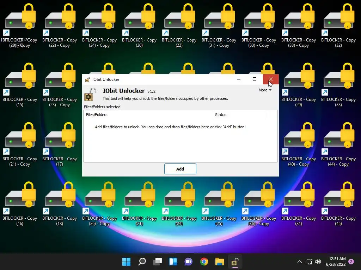This screenshot has height=270, width=361.
Task: Select the BITLOCKER - Copy (29) shortcut
Action: [299, 85]
